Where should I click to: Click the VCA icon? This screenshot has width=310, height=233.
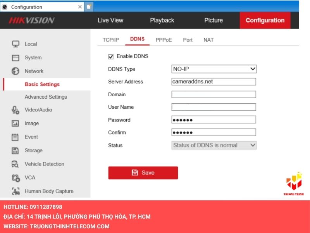click(15, 178)
